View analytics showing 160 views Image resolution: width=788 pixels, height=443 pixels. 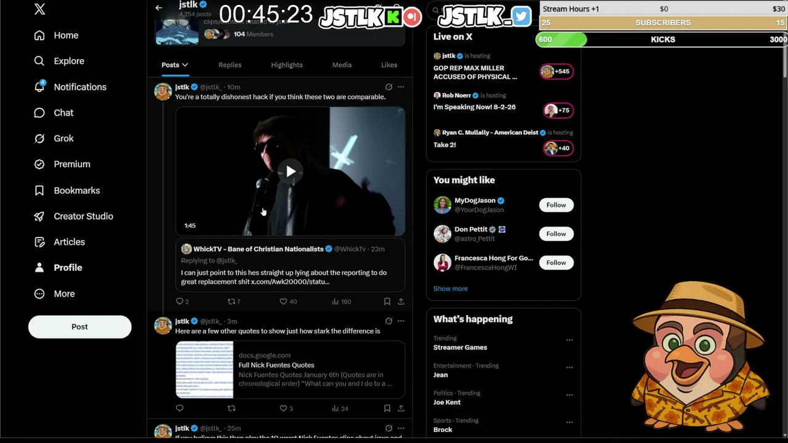[341, 301]
